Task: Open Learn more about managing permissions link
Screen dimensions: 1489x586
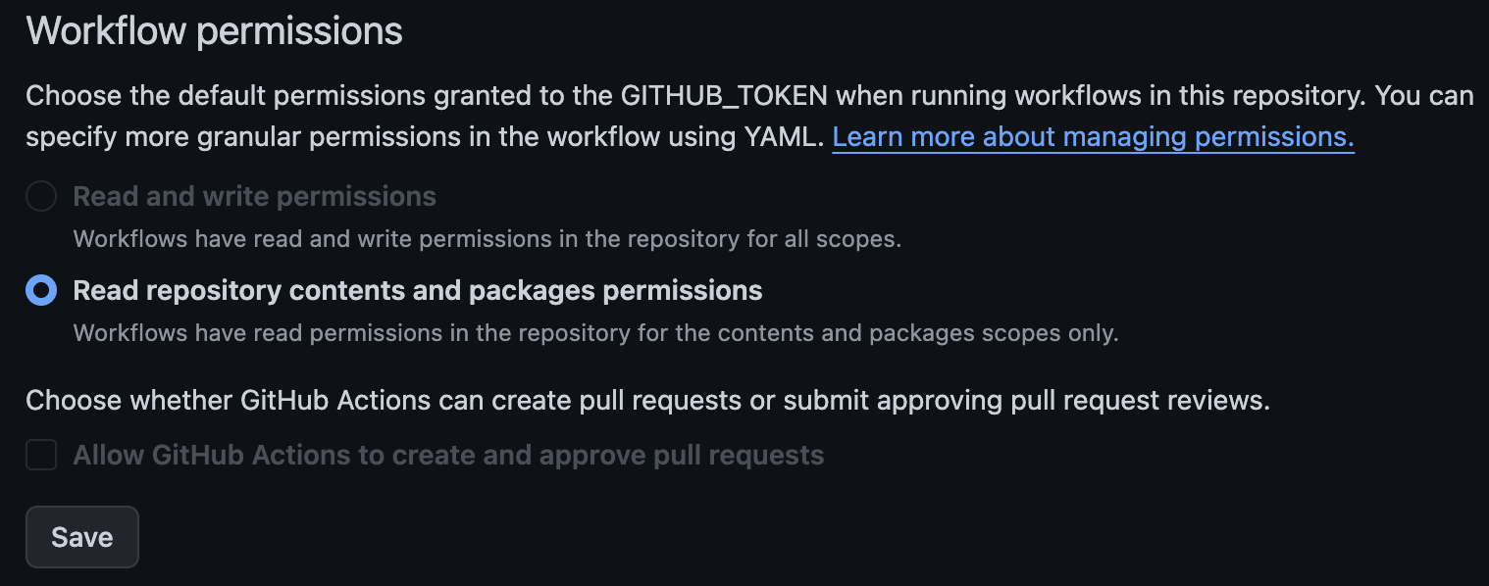Action: pyautogui.click(x=1093, y=136)
